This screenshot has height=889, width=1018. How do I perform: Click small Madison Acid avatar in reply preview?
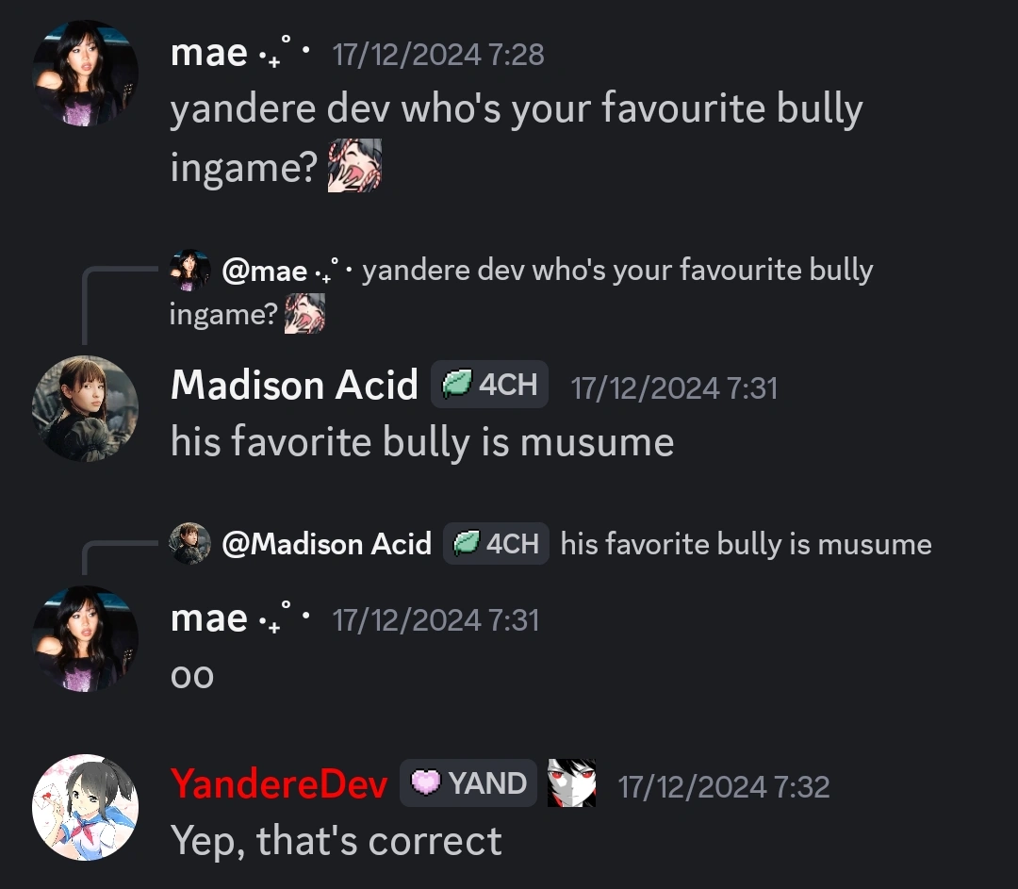coord(189,544)
